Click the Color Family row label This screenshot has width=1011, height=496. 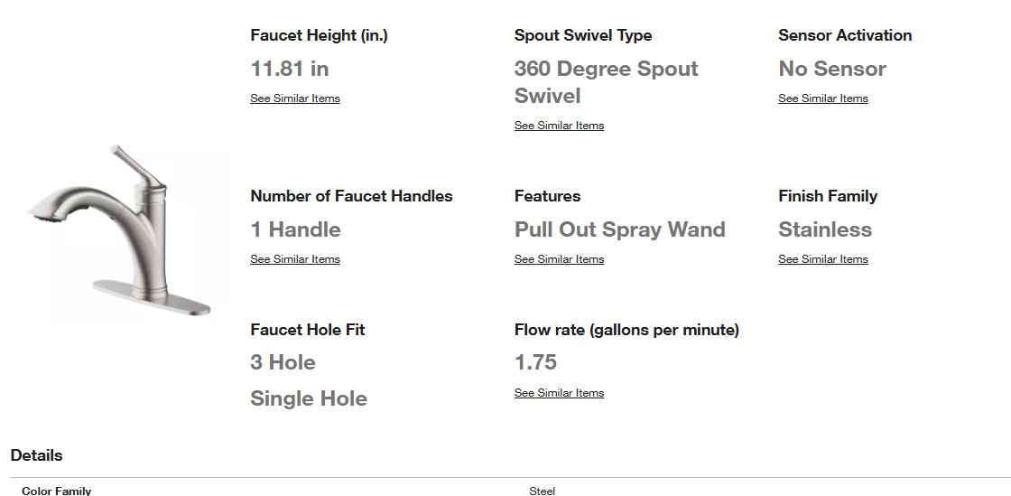tap(56, 491)
